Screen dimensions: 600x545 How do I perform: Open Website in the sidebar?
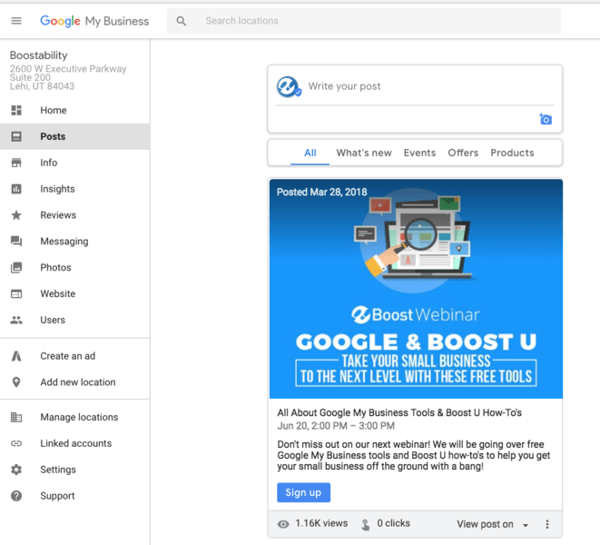pos(75,293)
